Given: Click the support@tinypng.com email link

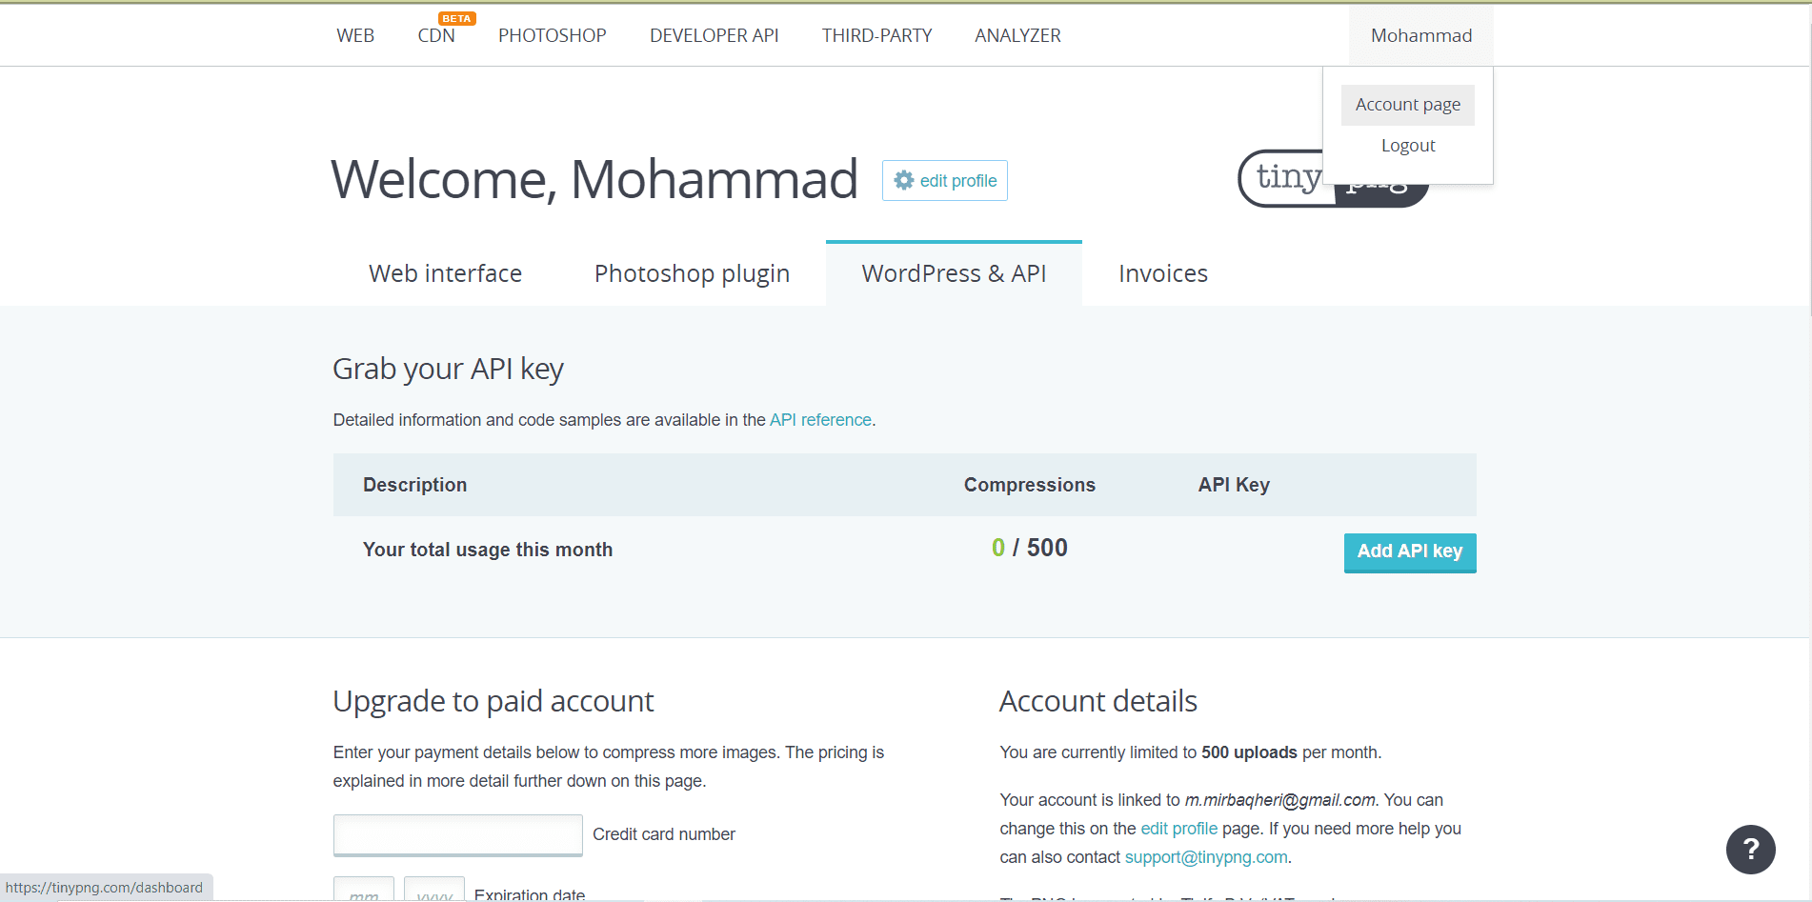Looking at the screenshot, I should coord(1206,857).
